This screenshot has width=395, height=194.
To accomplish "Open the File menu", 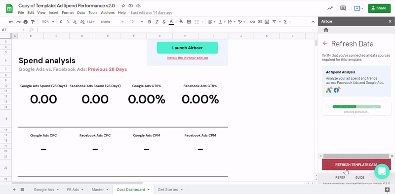I will [21, 13].
